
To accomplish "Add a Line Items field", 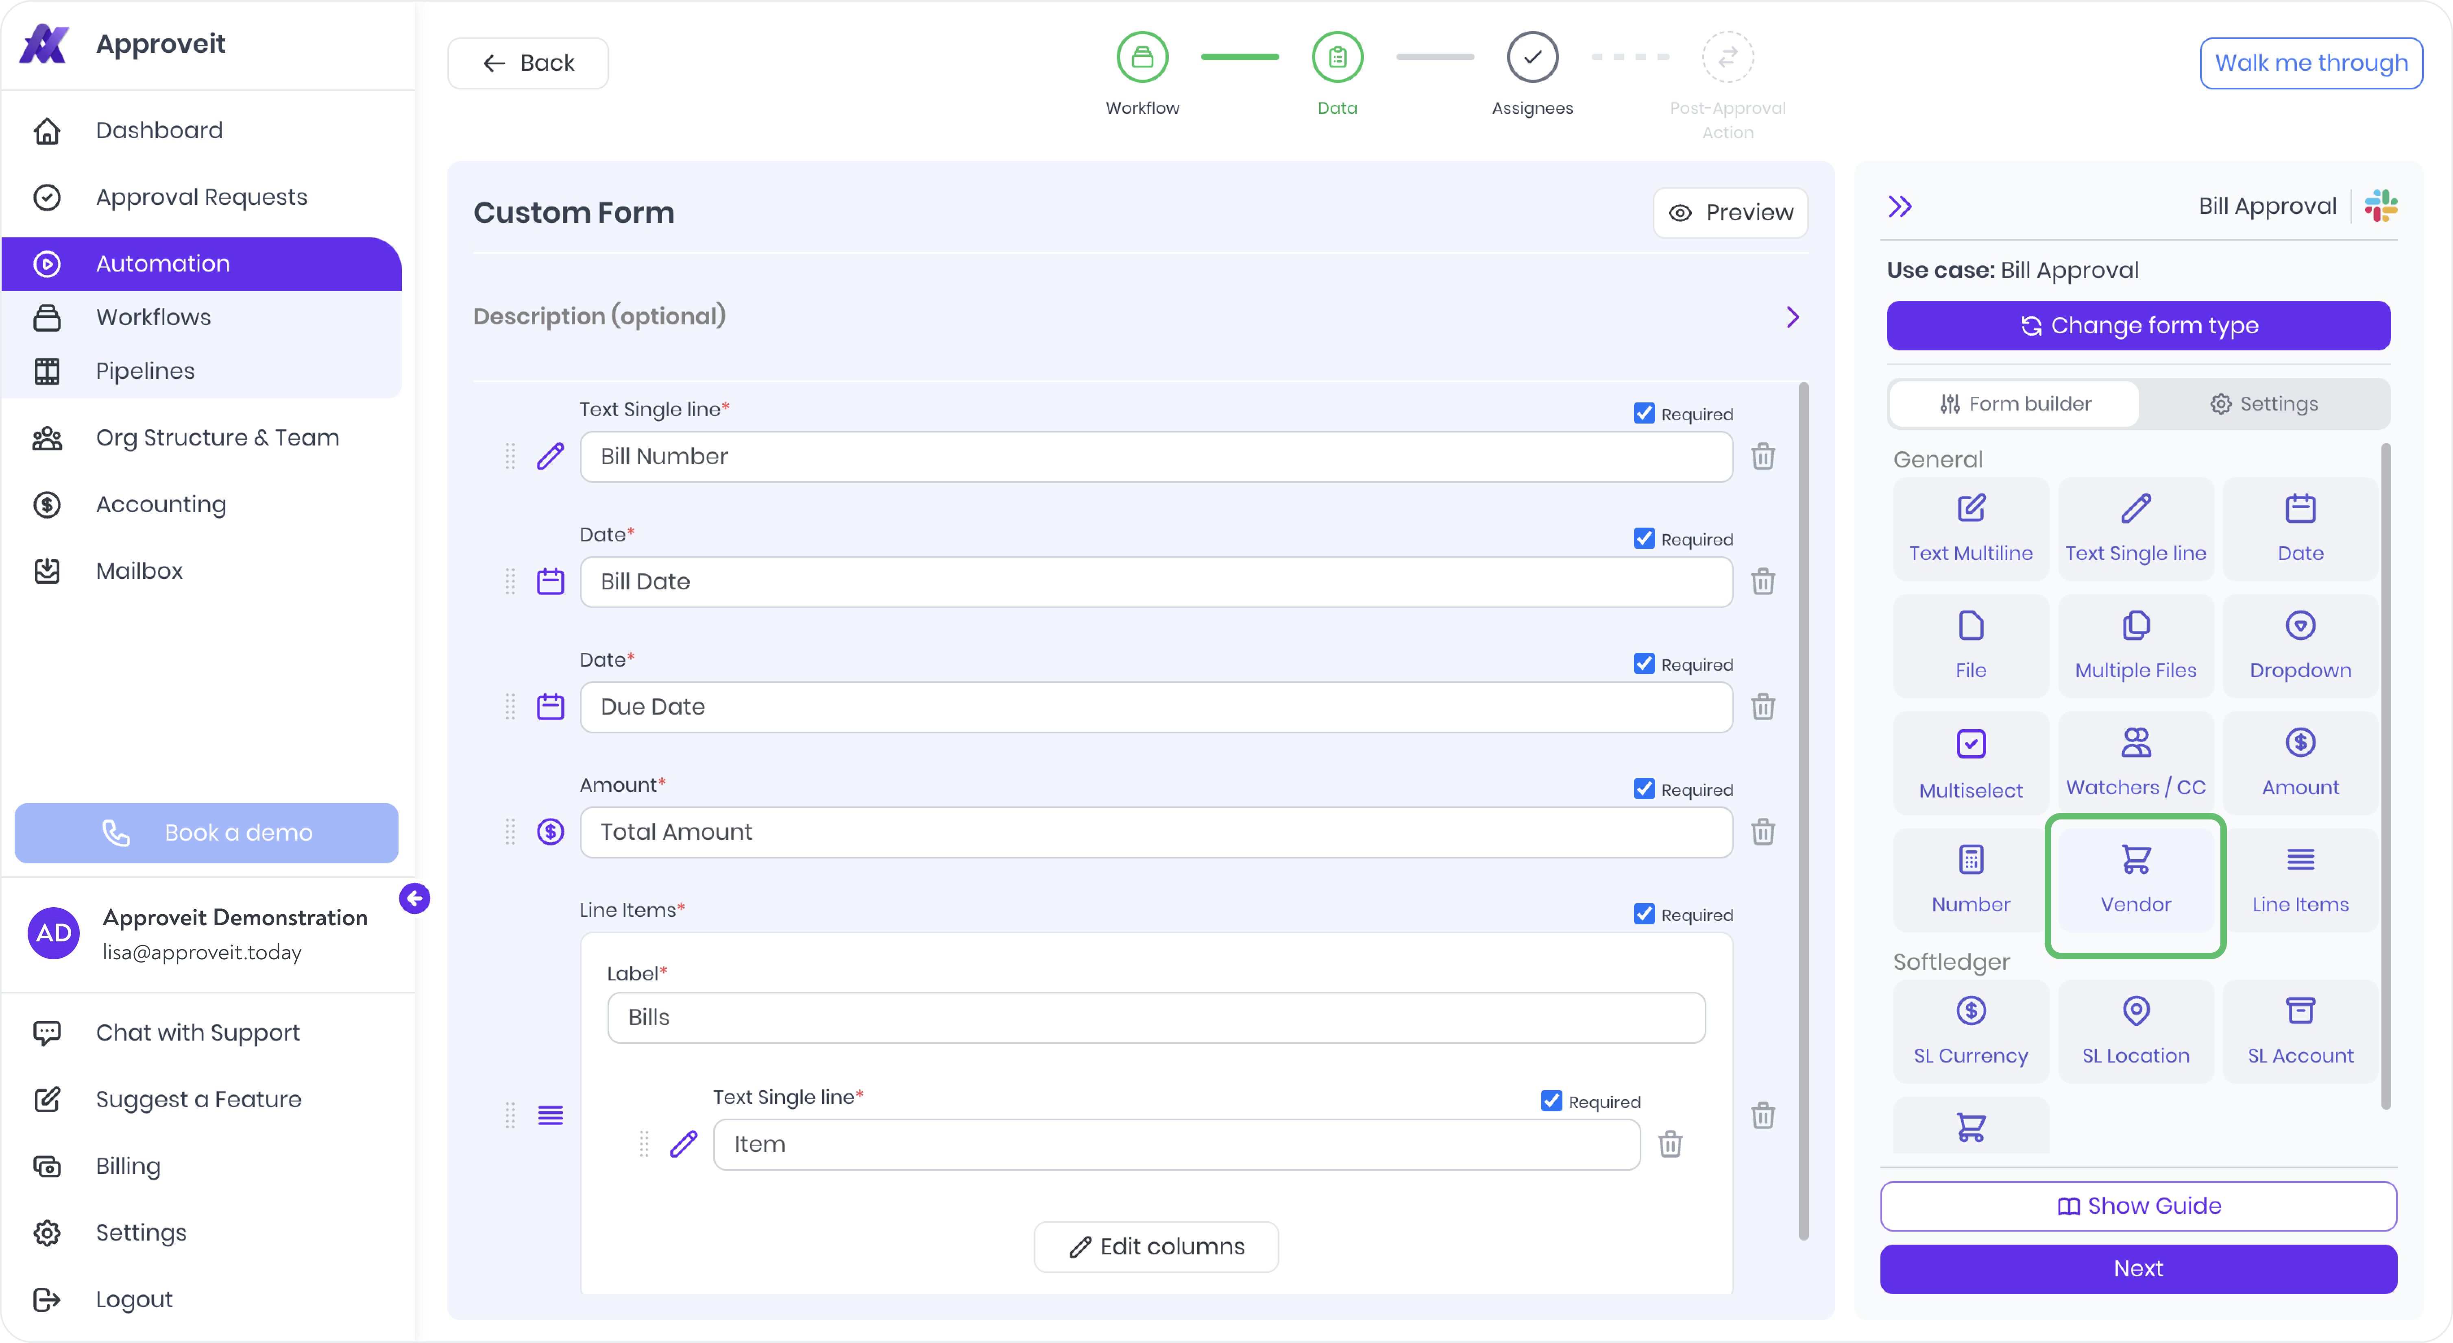I will click(x=2300, y=880).
